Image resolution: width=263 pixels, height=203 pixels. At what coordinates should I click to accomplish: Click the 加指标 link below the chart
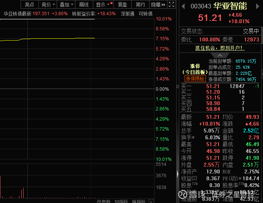click(121, 201)
